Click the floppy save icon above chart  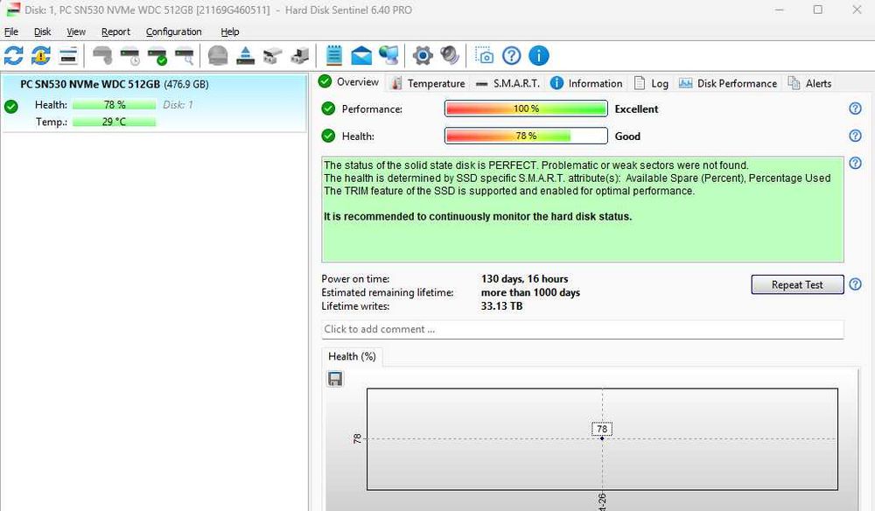click(x=335, y=379)
